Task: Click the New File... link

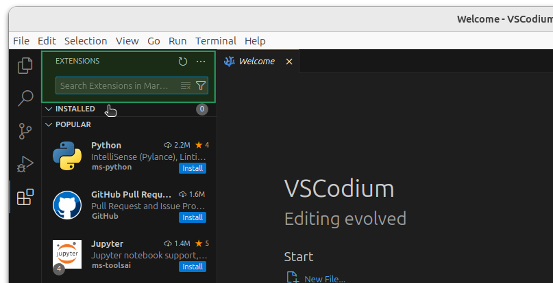Action: [325, 279]
